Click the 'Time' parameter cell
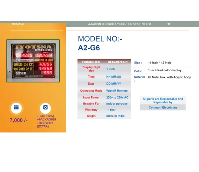Image resolution: width=199 pixels, height=172 pixels. 91,76
